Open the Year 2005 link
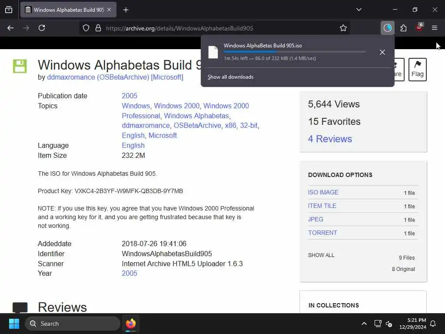This screenshot has width=445, height=334. [130, 273]
